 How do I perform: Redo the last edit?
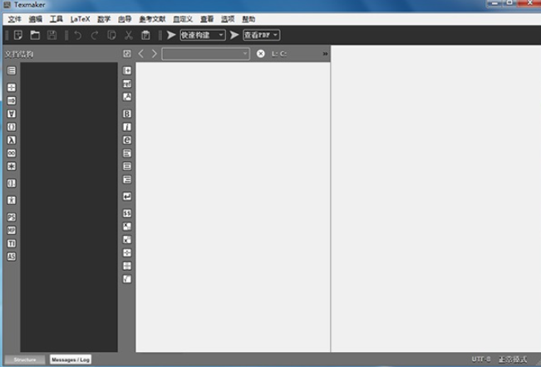pyautogui.click(x=95, y=35)
